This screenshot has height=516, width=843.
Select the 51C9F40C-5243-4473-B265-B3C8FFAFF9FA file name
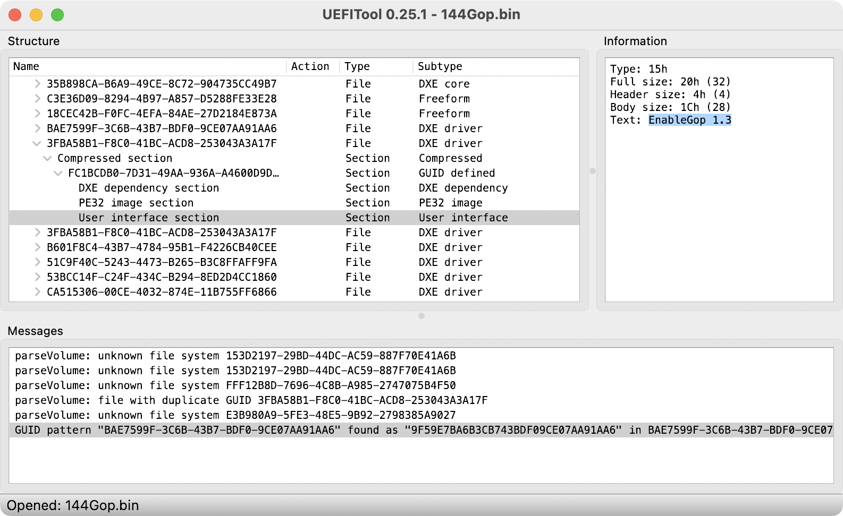pos(162,262)
